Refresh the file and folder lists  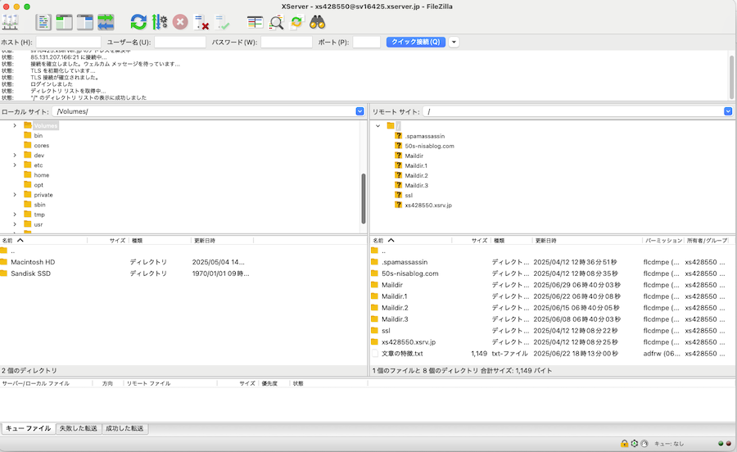138,22
